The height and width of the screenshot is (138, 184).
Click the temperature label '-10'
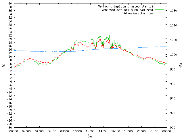pos(9,92)
